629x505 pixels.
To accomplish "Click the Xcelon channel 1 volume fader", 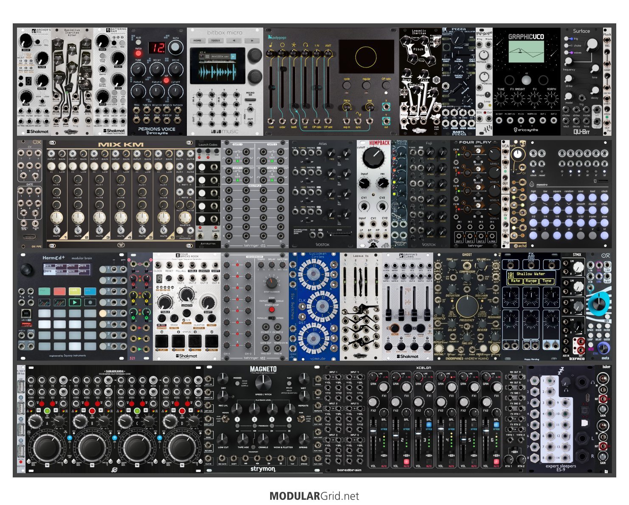I will click(x=373, y=431).
